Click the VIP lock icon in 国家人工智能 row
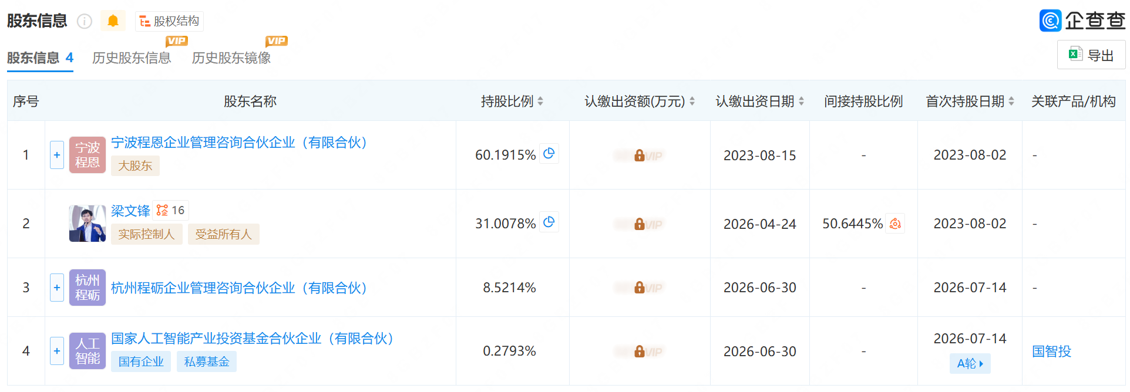This screenshot has height=392, width=1130. [640, 352]
